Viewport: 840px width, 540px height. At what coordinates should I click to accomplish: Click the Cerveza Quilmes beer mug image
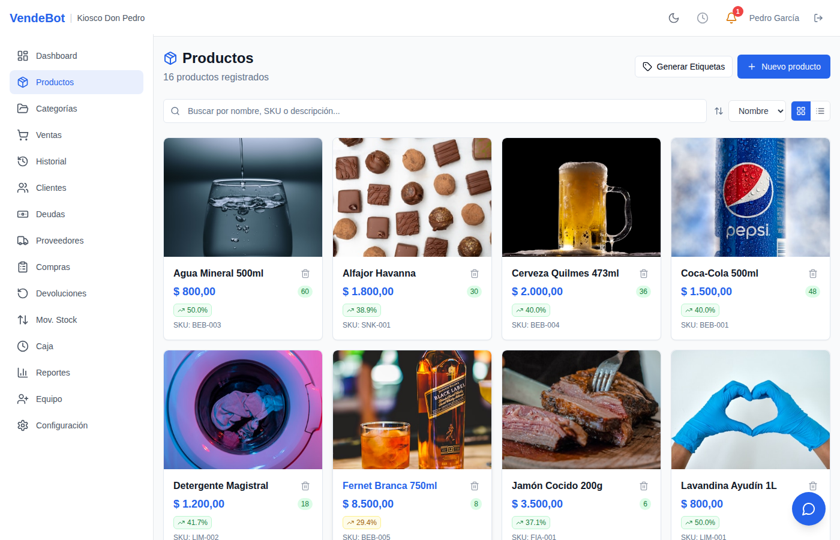pyautogui.click(x=581, y=197)
